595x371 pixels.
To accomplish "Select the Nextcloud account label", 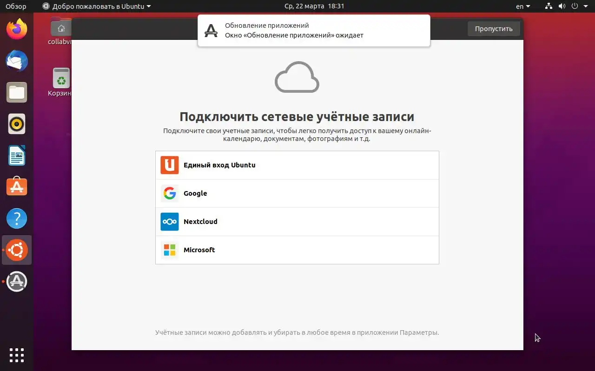I will click(200, 222).
